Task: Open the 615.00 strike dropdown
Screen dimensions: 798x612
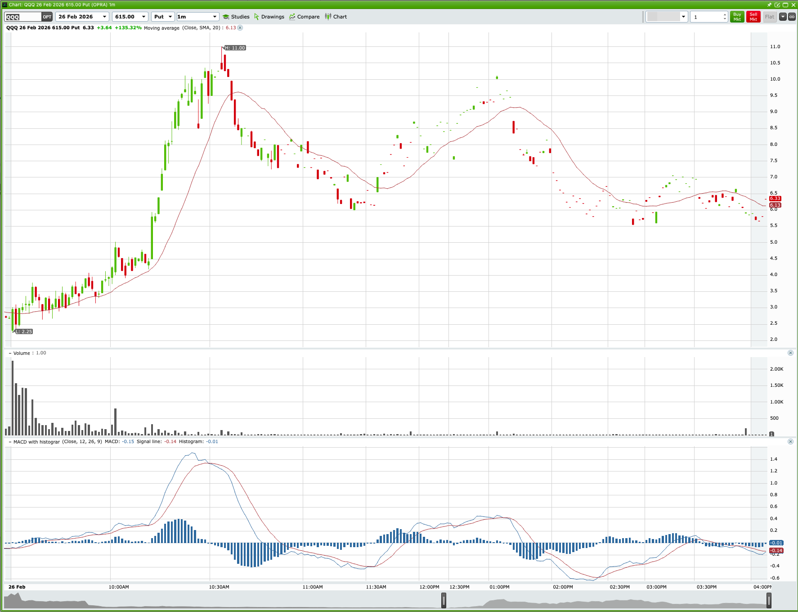Action: pyautogui.click(x=144, y=17)
